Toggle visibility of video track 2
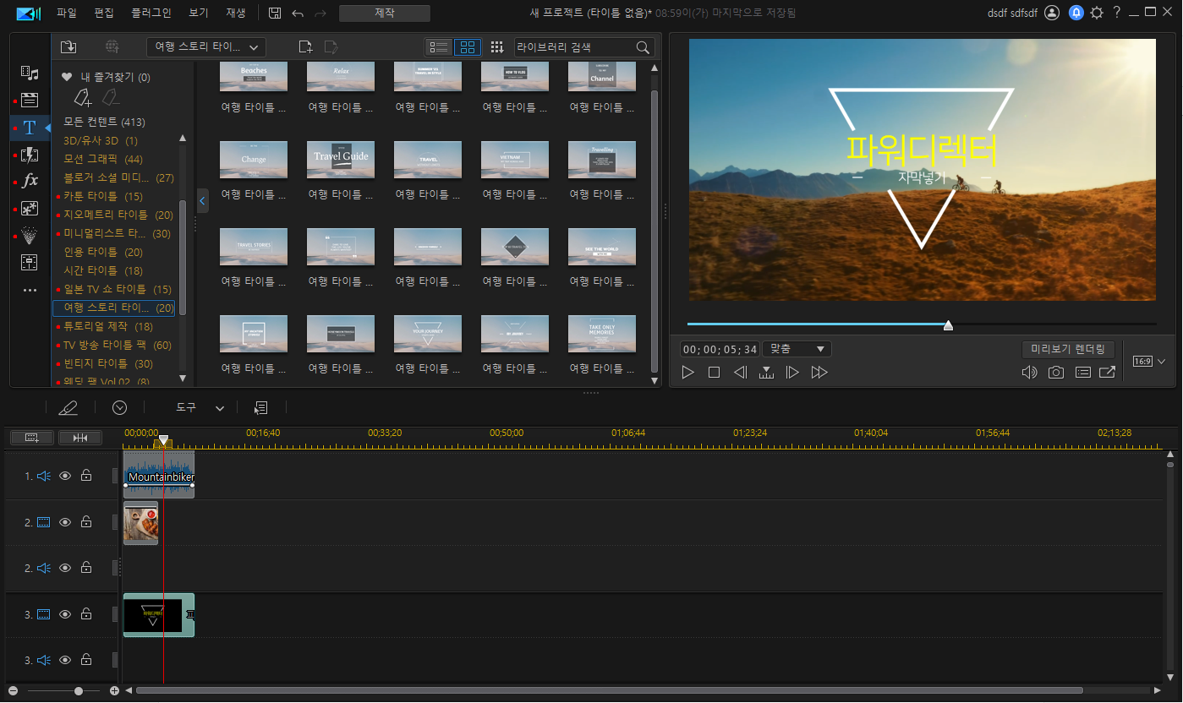Image resolution: width=1183 pixels, height=703 pixels. point(65,522)
